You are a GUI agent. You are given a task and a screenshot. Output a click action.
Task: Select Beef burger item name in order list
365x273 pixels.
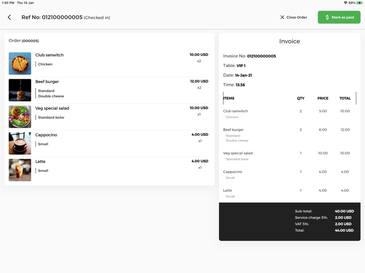tap(47, 82)
